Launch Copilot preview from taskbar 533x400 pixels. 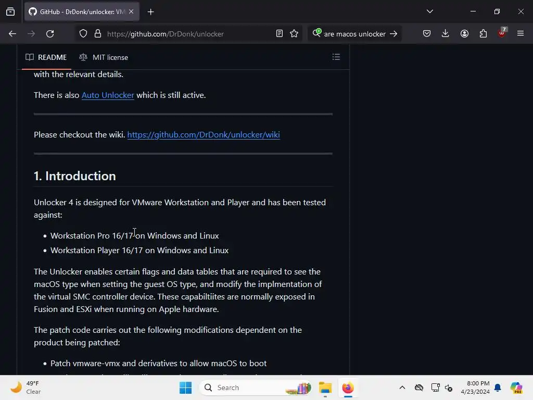click(x=516, y=387)
